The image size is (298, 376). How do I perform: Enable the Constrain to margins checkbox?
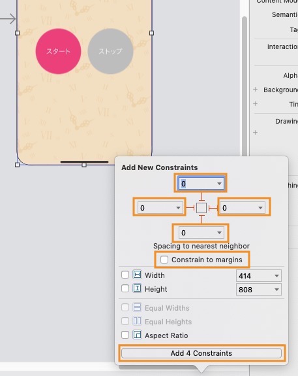point(164,260)
